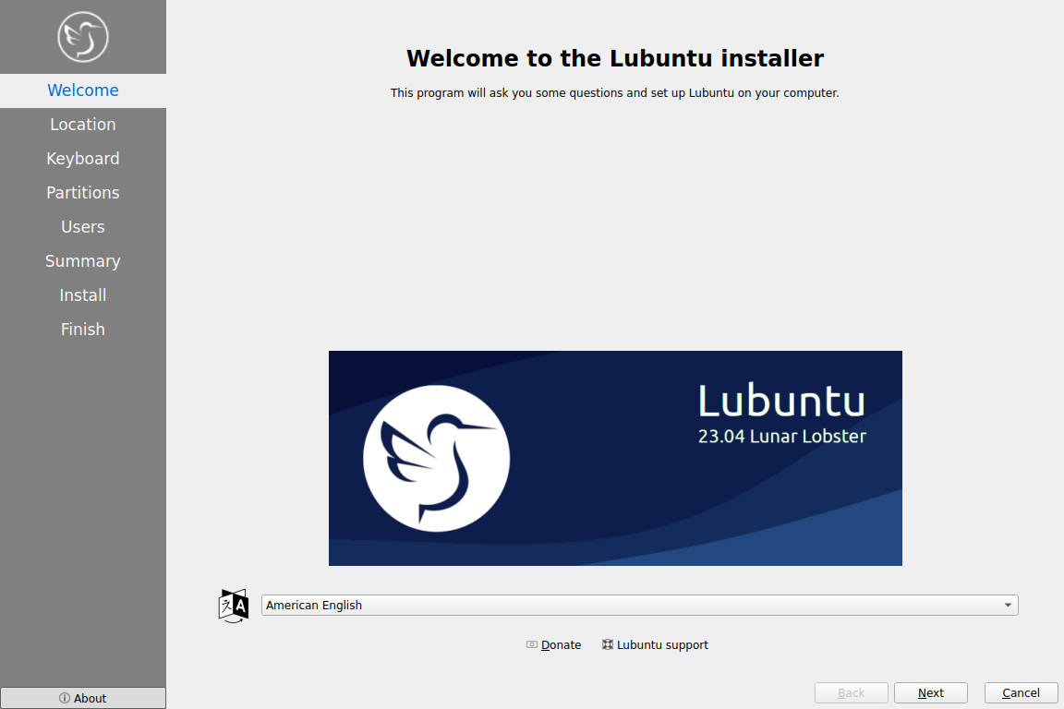Click the Lubuntu 23.04 Lunar Lobster text

coord(781,415)
